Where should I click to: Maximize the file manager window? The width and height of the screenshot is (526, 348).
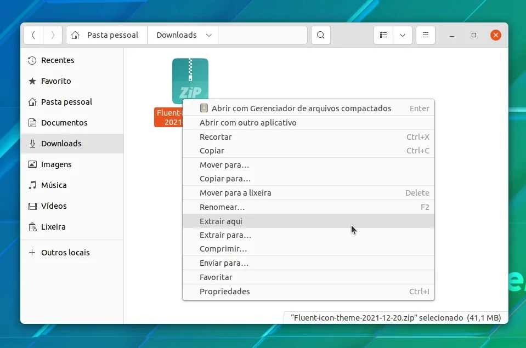[x=474, y=35]
